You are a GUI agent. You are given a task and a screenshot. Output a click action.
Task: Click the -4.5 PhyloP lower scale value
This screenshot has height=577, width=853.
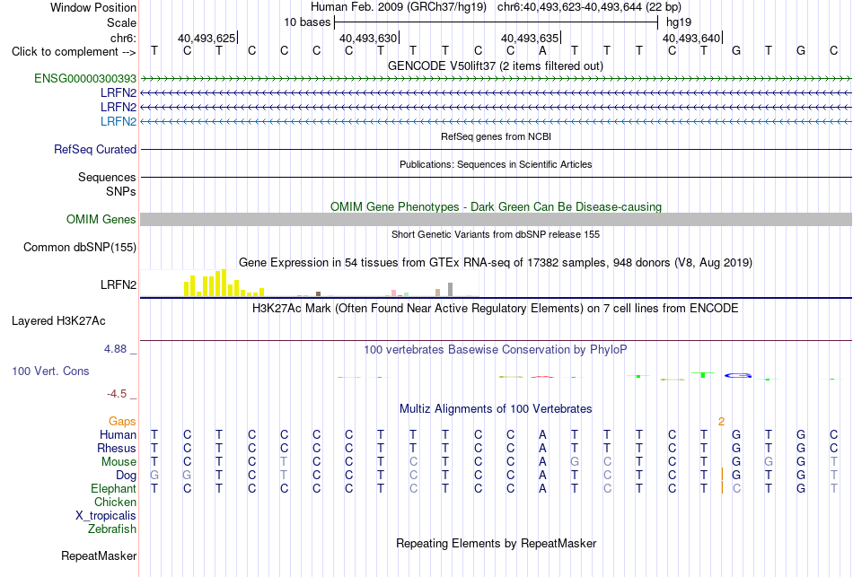[x=117, y=394]
